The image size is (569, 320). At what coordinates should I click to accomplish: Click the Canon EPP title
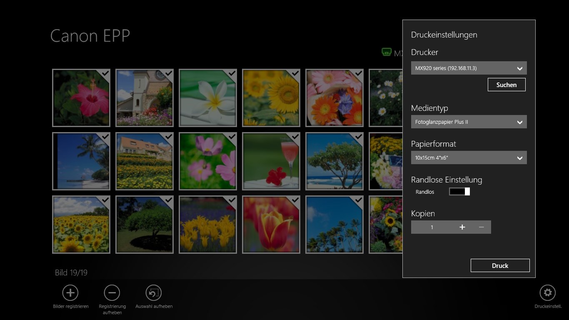pyautogui.click(x=90, y=36)
